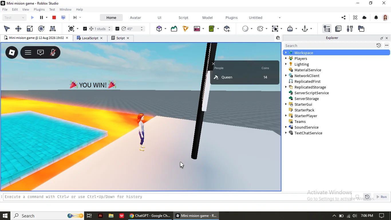Open the File menu
Viewport: 391px width, 220px height.
(x=5, y=9)
